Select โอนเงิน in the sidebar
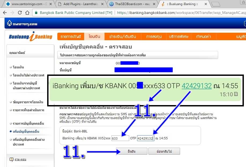Image resolution: width=246 pixels, height=167 pixels. point(18,67)
